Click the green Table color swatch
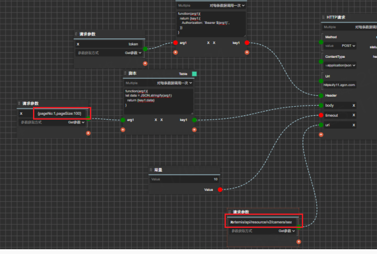 point(194,74)
